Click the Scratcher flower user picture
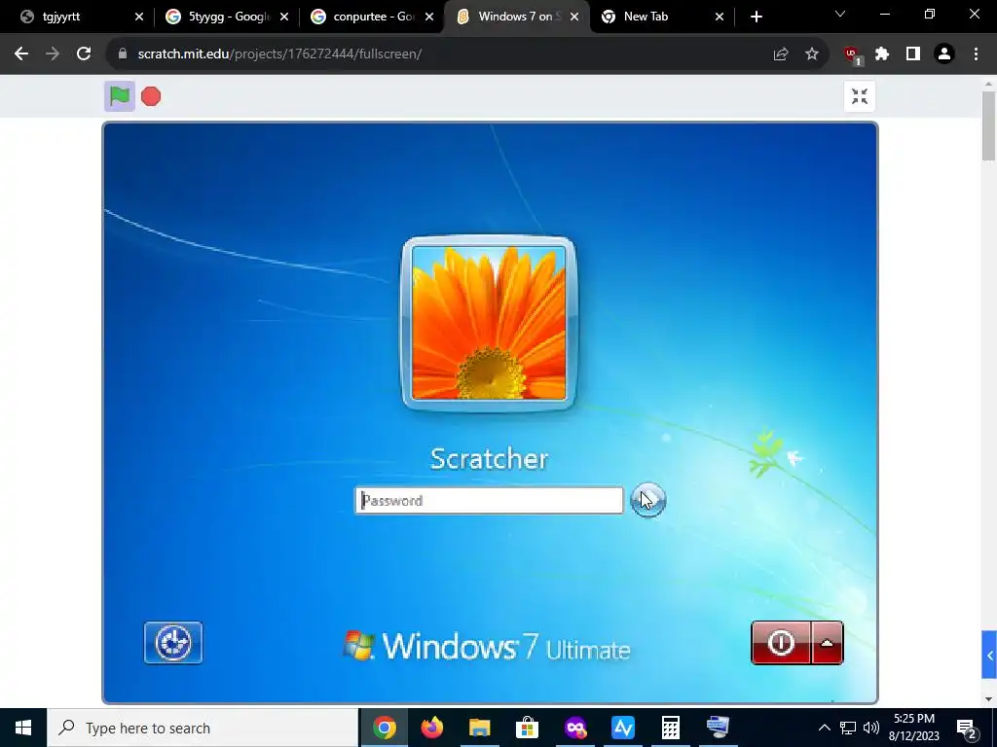The image size is (997, 747). (489, 323)
